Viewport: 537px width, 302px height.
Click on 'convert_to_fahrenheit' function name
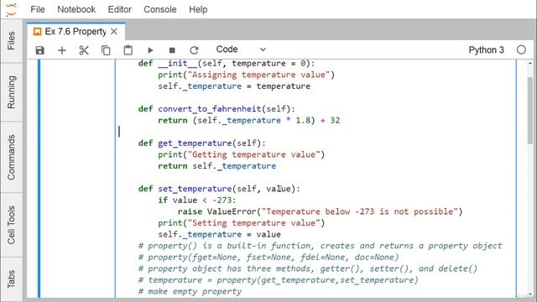click(210, 109)
